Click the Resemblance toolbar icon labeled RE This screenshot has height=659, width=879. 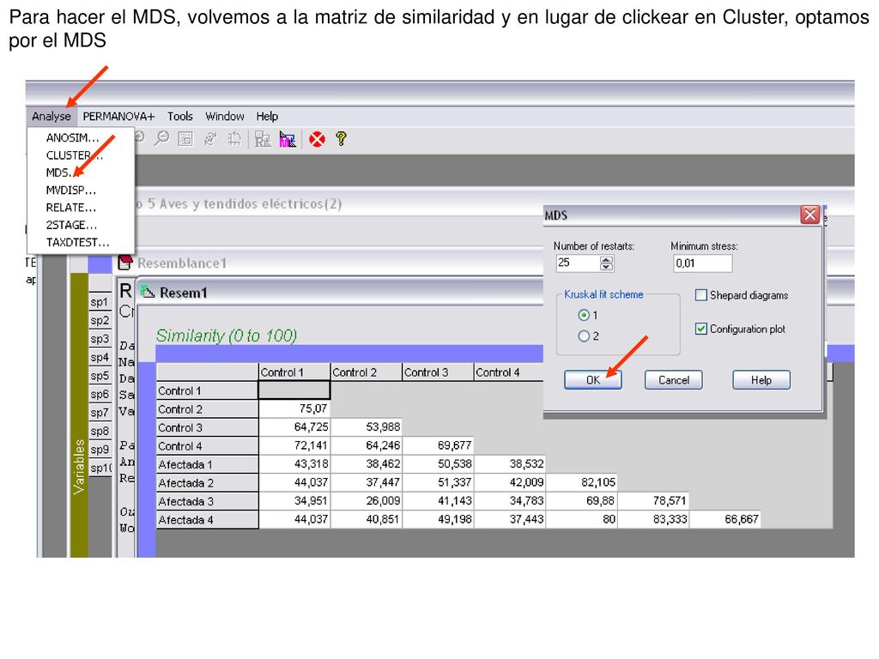[x=263, y=139]
